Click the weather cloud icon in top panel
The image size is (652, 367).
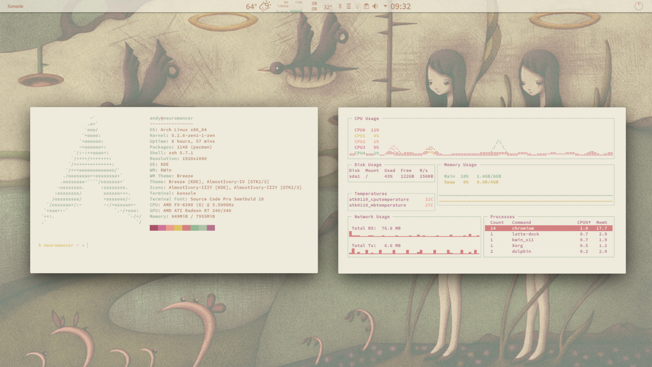click(266, 6)
